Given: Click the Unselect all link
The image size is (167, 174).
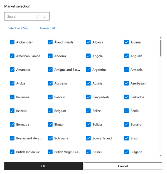Looking at the screenshot, I should tap(46, 28).
